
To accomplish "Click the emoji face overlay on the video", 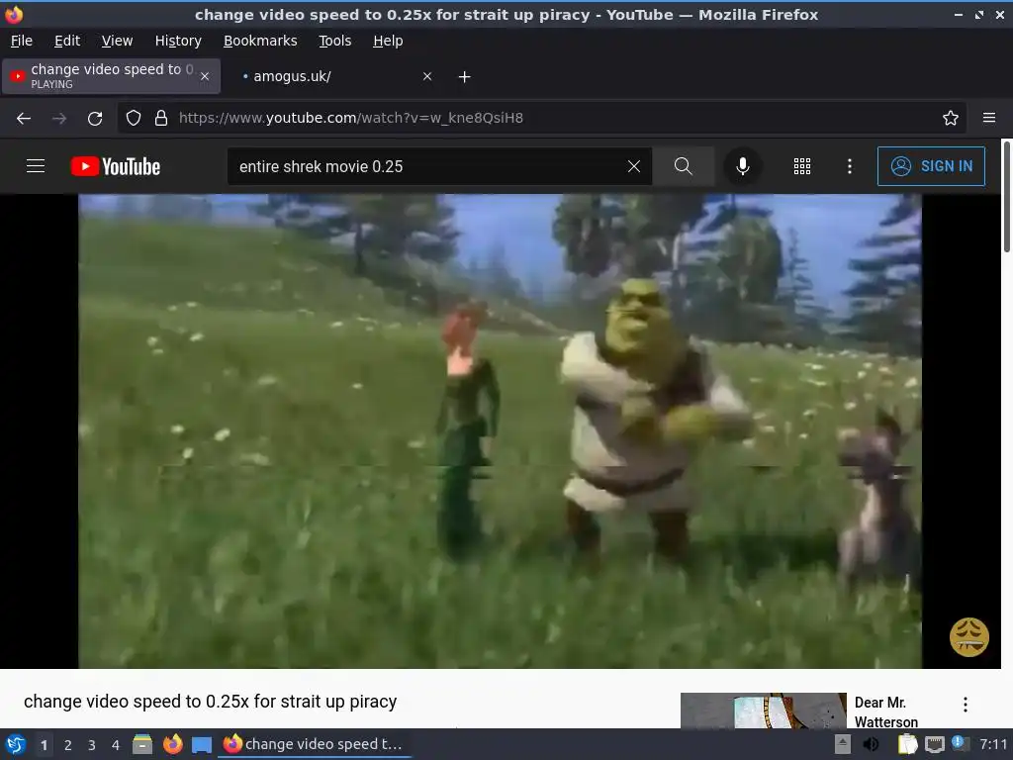I will [x=968, y=636].
